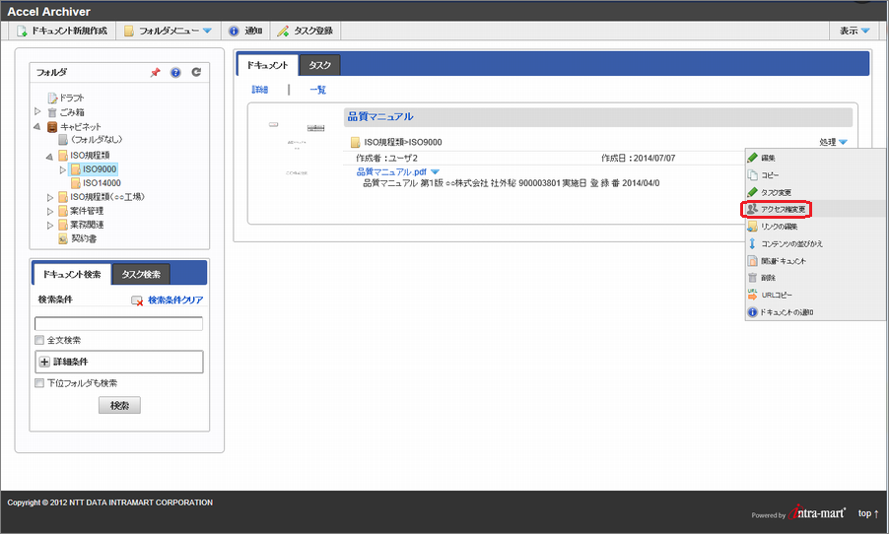Choose 編集 pencil icon in menu

tap(752, 158)
